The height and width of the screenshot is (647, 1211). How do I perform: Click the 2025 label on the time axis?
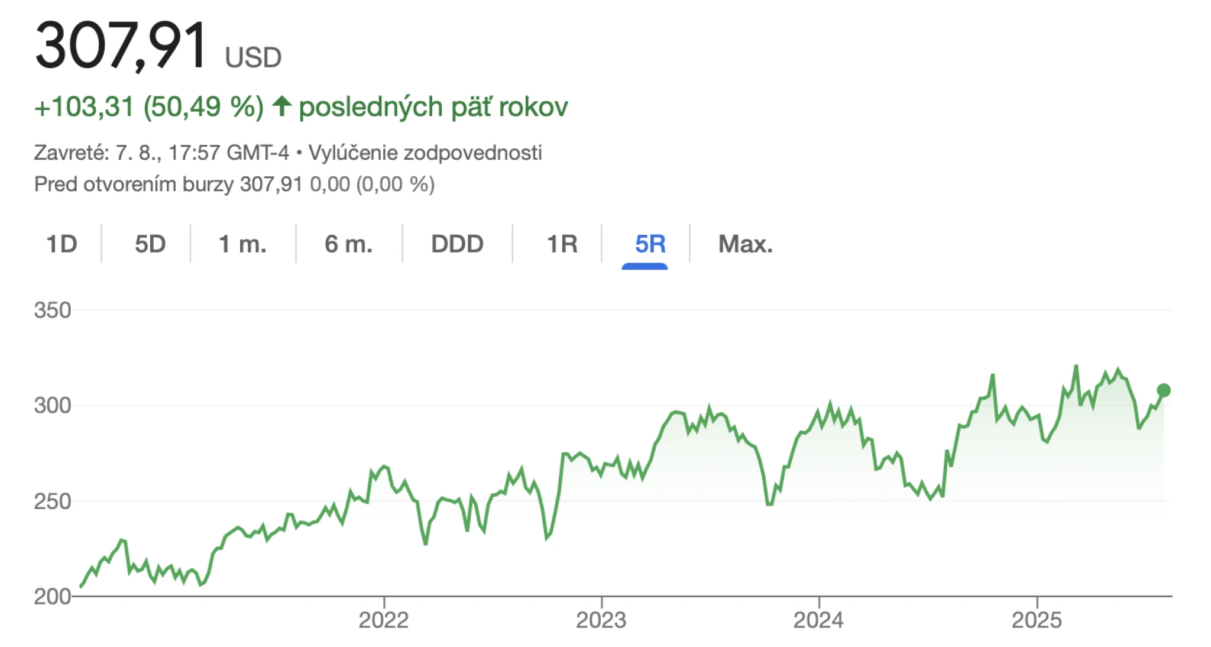pyautogui.click(x=1037, y=620)
